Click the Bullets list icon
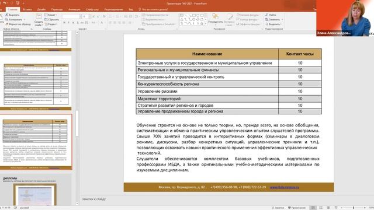374x210 pixels. tap(110, 16)
